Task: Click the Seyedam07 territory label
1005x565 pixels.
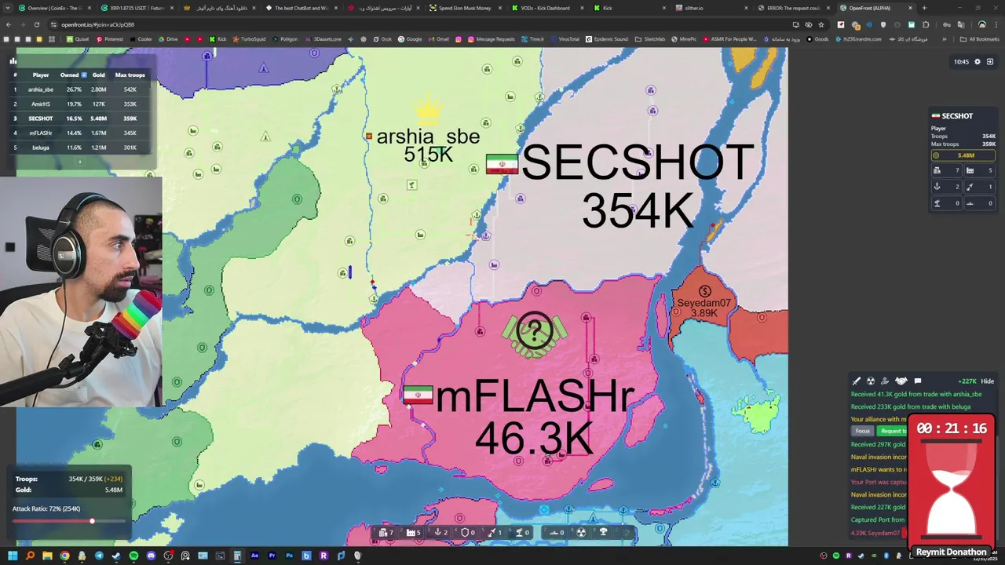Action: point(704,303)
